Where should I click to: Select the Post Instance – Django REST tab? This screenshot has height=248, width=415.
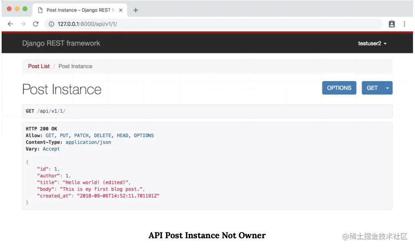tap(80, 10)
